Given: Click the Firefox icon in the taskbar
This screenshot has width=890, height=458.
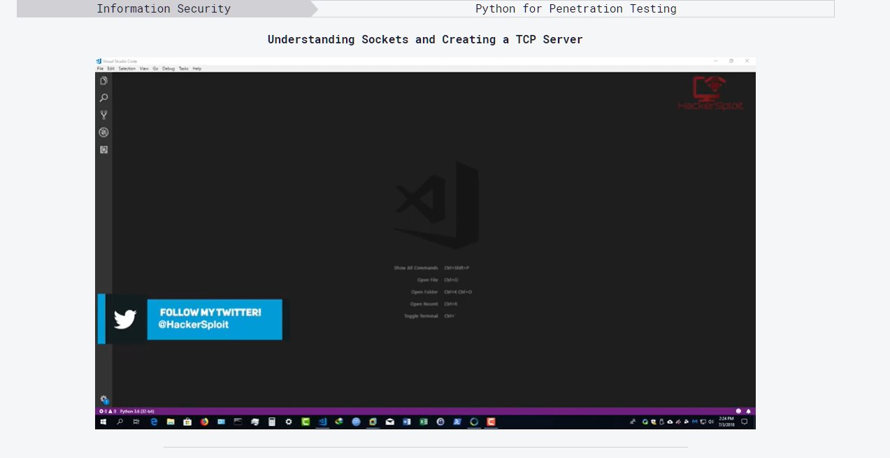Looking at the screenshot, I should [x=205, y=422].
